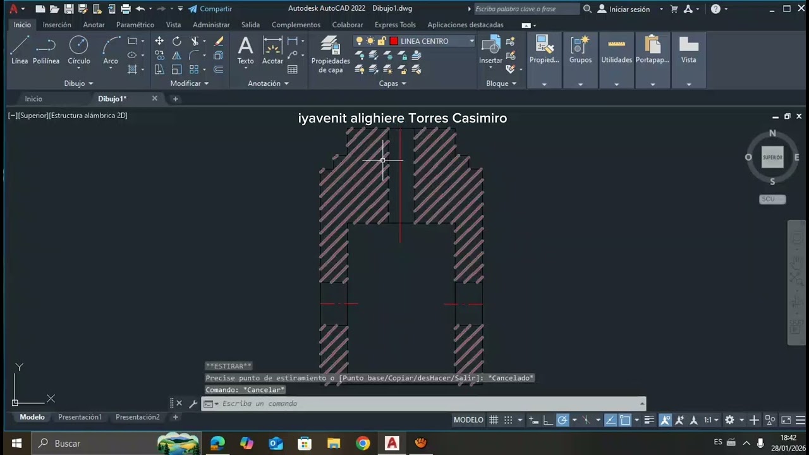This screenshot has height=455, width=809.
Task: Open the Inserción ribbon tab
Action: 57,25
